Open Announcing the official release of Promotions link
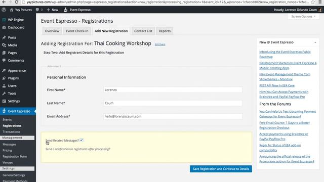The image size is (324, 182). pos(287,159)
